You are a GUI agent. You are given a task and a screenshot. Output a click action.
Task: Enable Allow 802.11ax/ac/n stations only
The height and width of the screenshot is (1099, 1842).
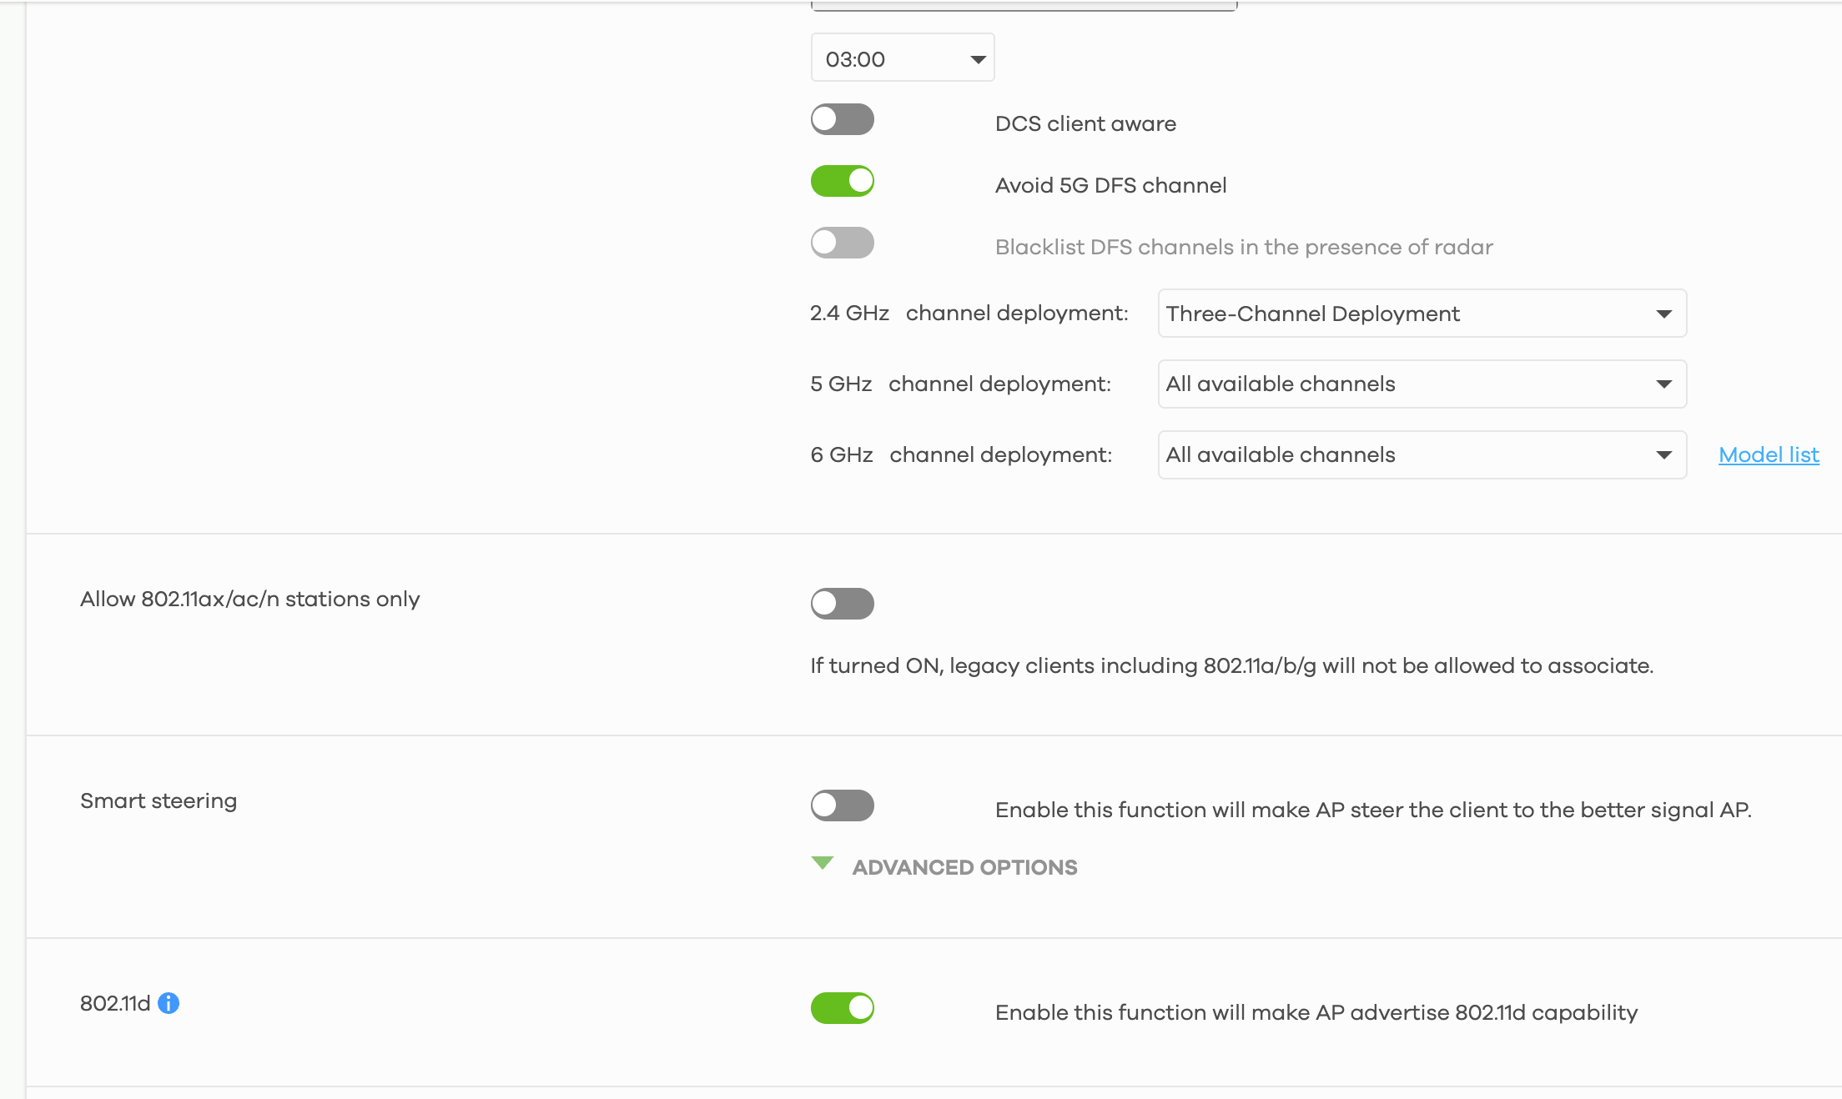(842, 604)
